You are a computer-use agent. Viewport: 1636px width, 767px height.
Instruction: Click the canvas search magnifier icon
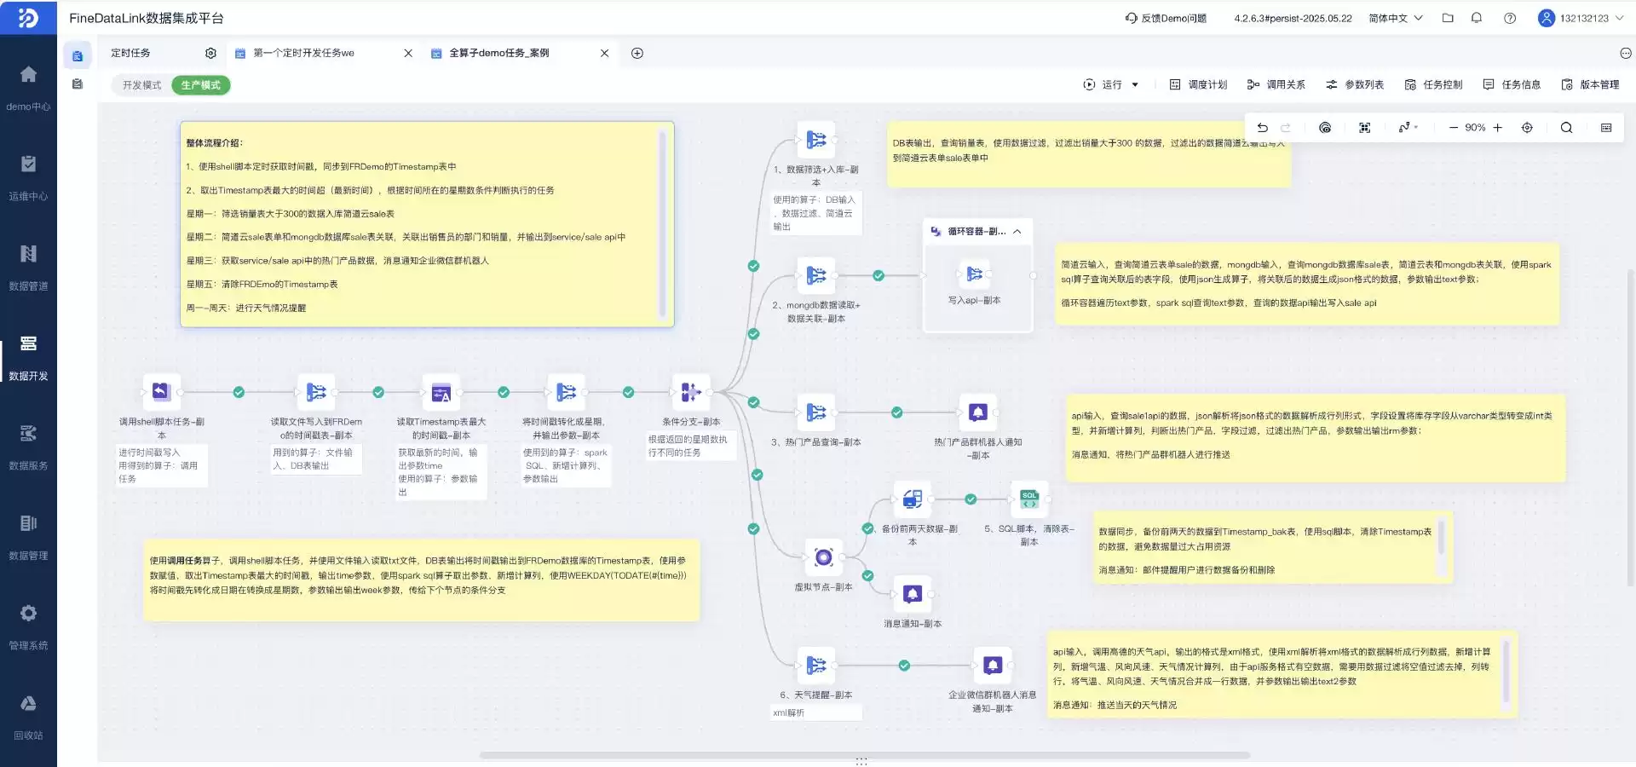click(x=1566, y=128)
